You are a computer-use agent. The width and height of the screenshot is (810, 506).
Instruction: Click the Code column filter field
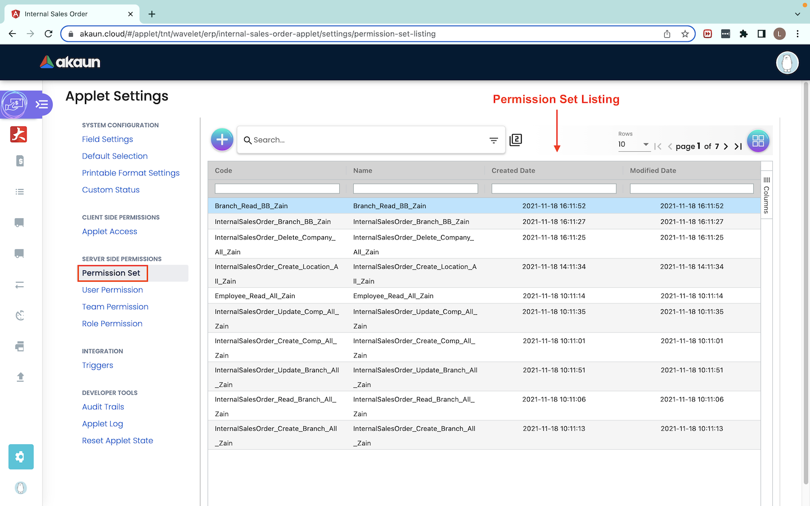pyautogui.click(x=277, y=189)
